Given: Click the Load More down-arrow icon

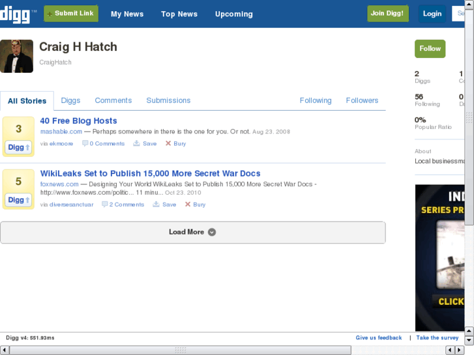Looking at the screenshot, I should click(x=212, y=232).
